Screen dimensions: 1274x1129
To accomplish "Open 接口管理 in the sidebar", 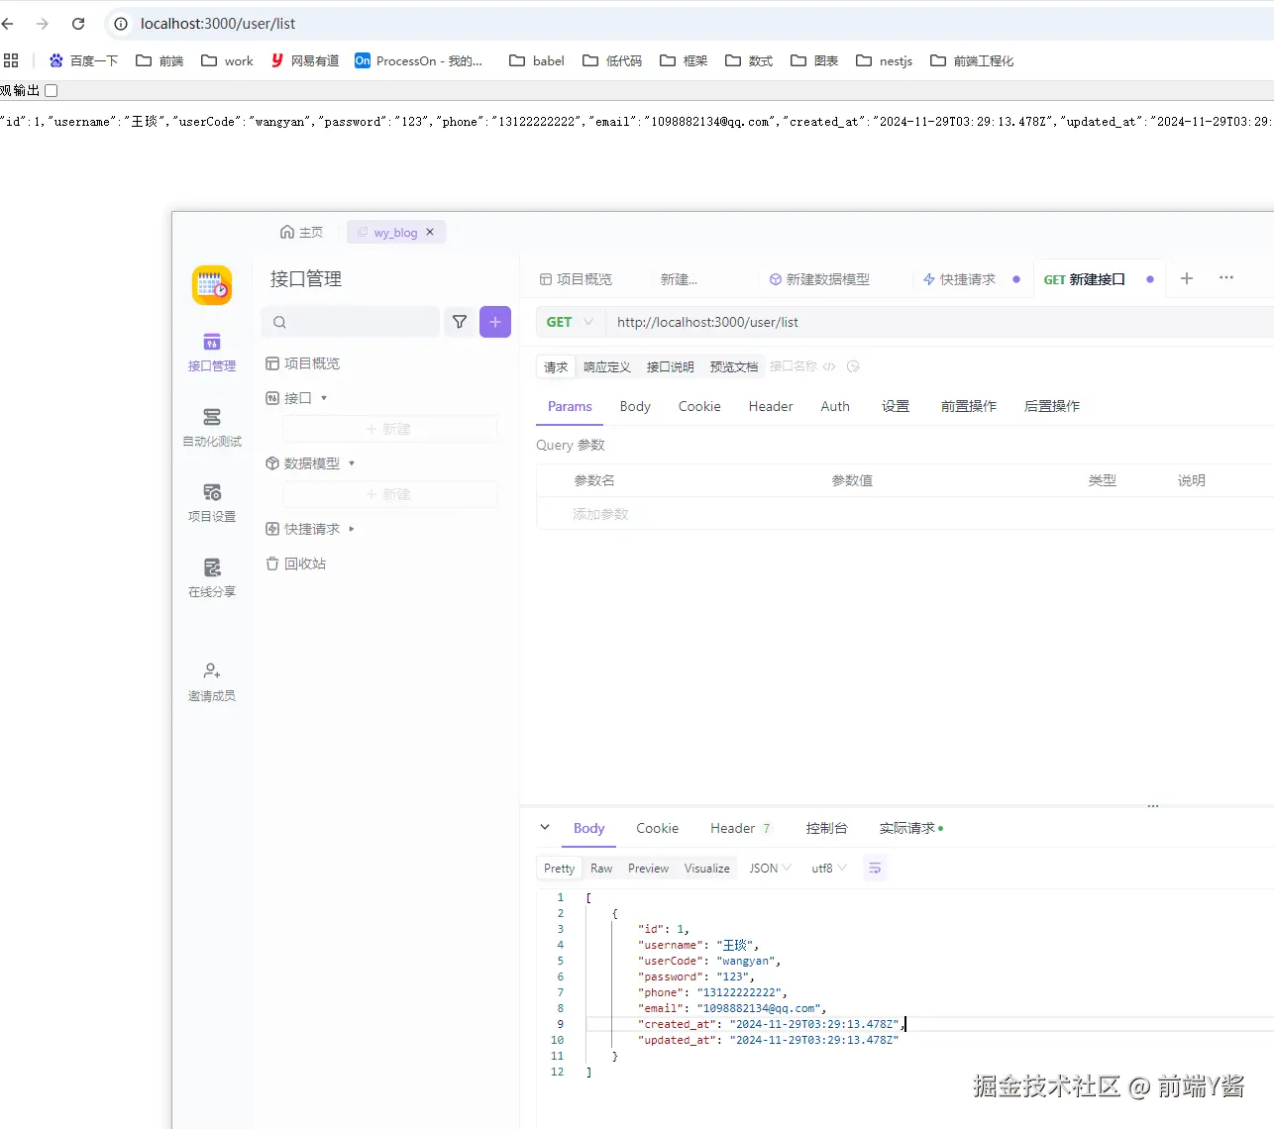I will pyautogui.click(x=212, y=353).
